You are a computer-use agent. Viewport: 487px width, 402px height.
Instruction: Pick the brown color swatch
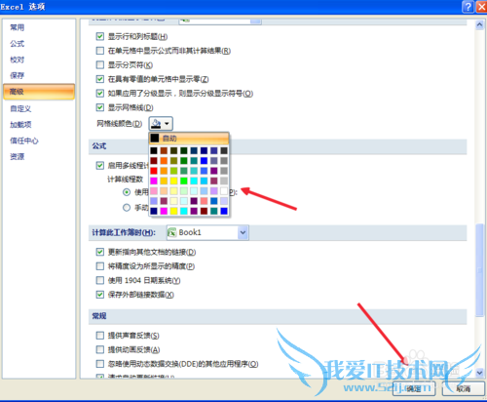pos(164,150)
